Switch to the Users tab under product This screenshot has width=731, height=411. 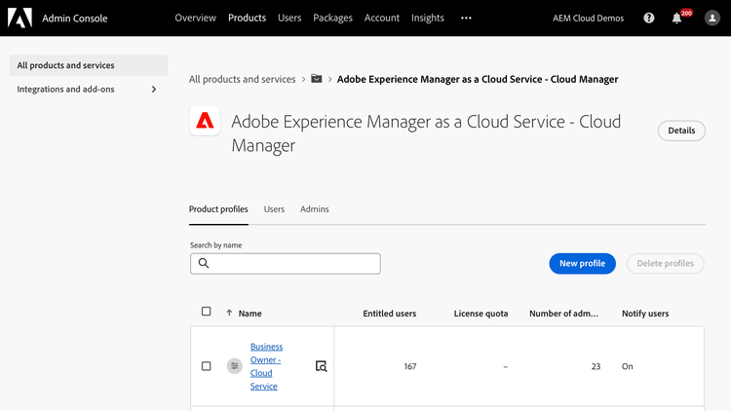(x=274, y=209)
